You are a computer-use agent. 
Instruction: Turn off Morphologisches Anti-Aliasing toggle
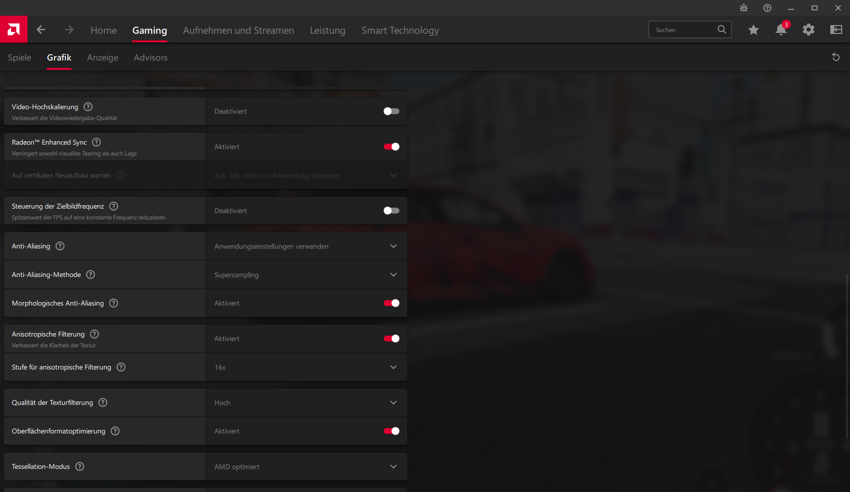click(x=392, y=303)
